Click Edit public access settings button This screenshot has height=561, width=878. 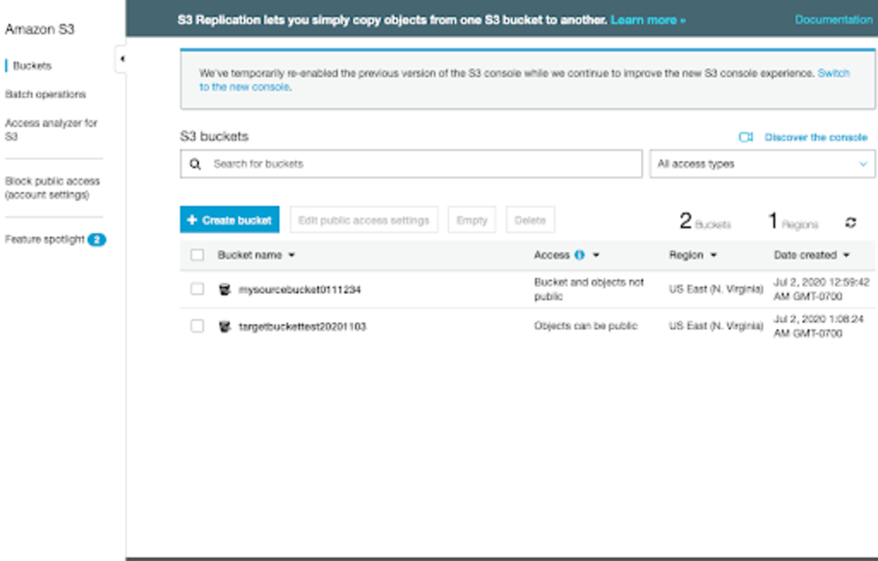point(364,220)
